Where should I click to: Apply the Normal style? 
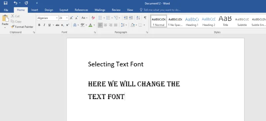[159, 21]
